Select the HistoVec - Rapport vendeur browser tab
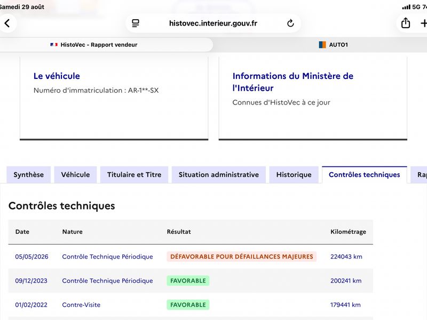This screenshot has width=427, height=320. point(106,45)
